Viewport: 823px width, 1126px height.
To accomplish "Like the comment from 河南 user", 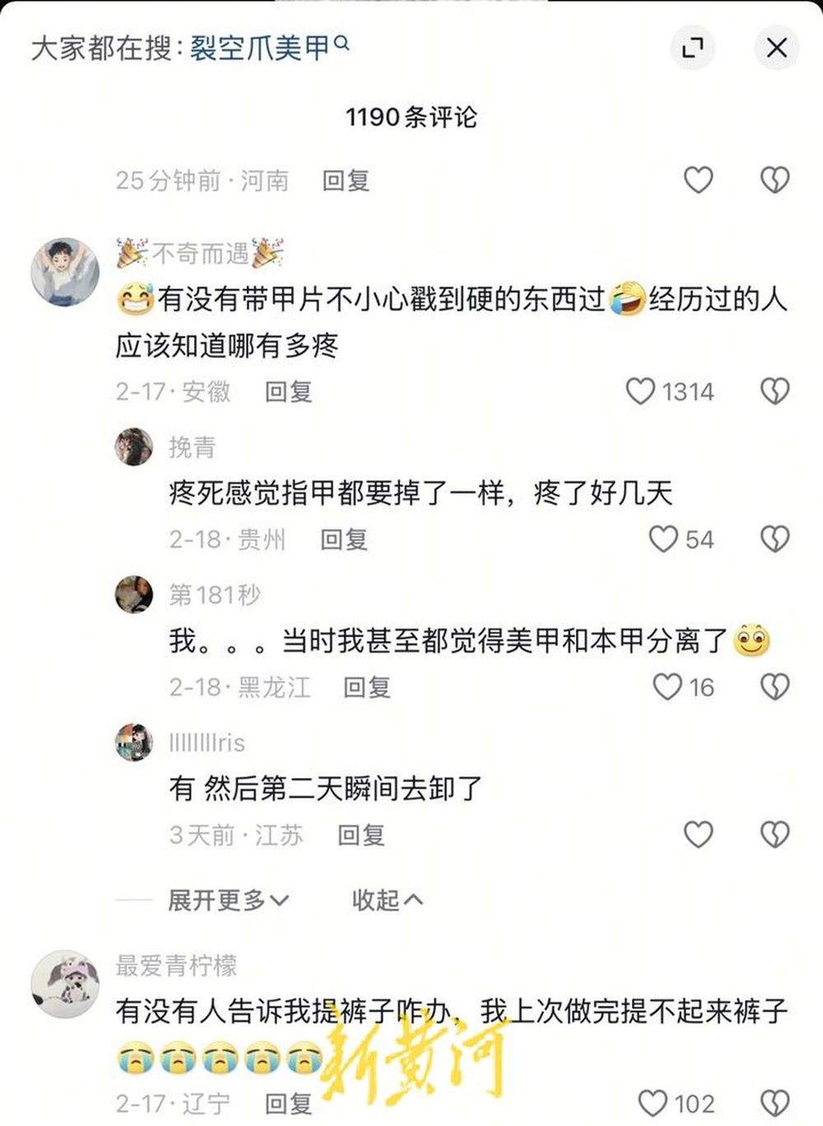I will coord(699,178).
